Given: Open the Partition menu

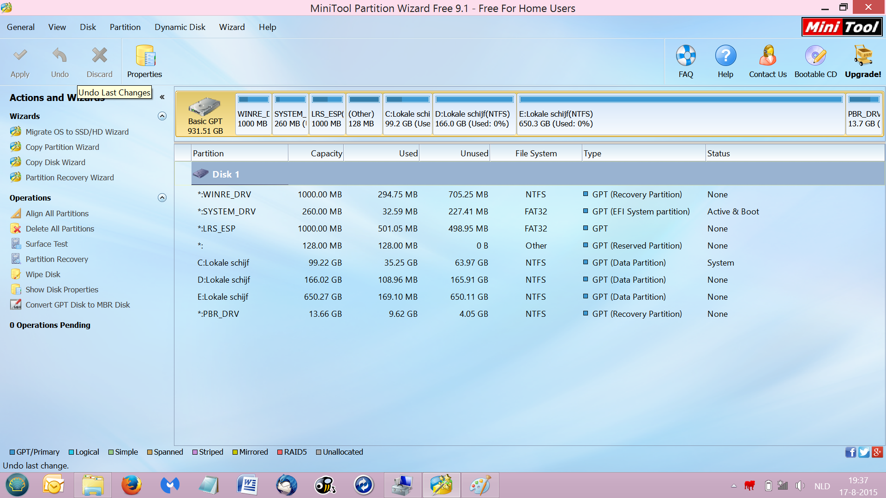Looking at the screenshot, I should [125, 27].
